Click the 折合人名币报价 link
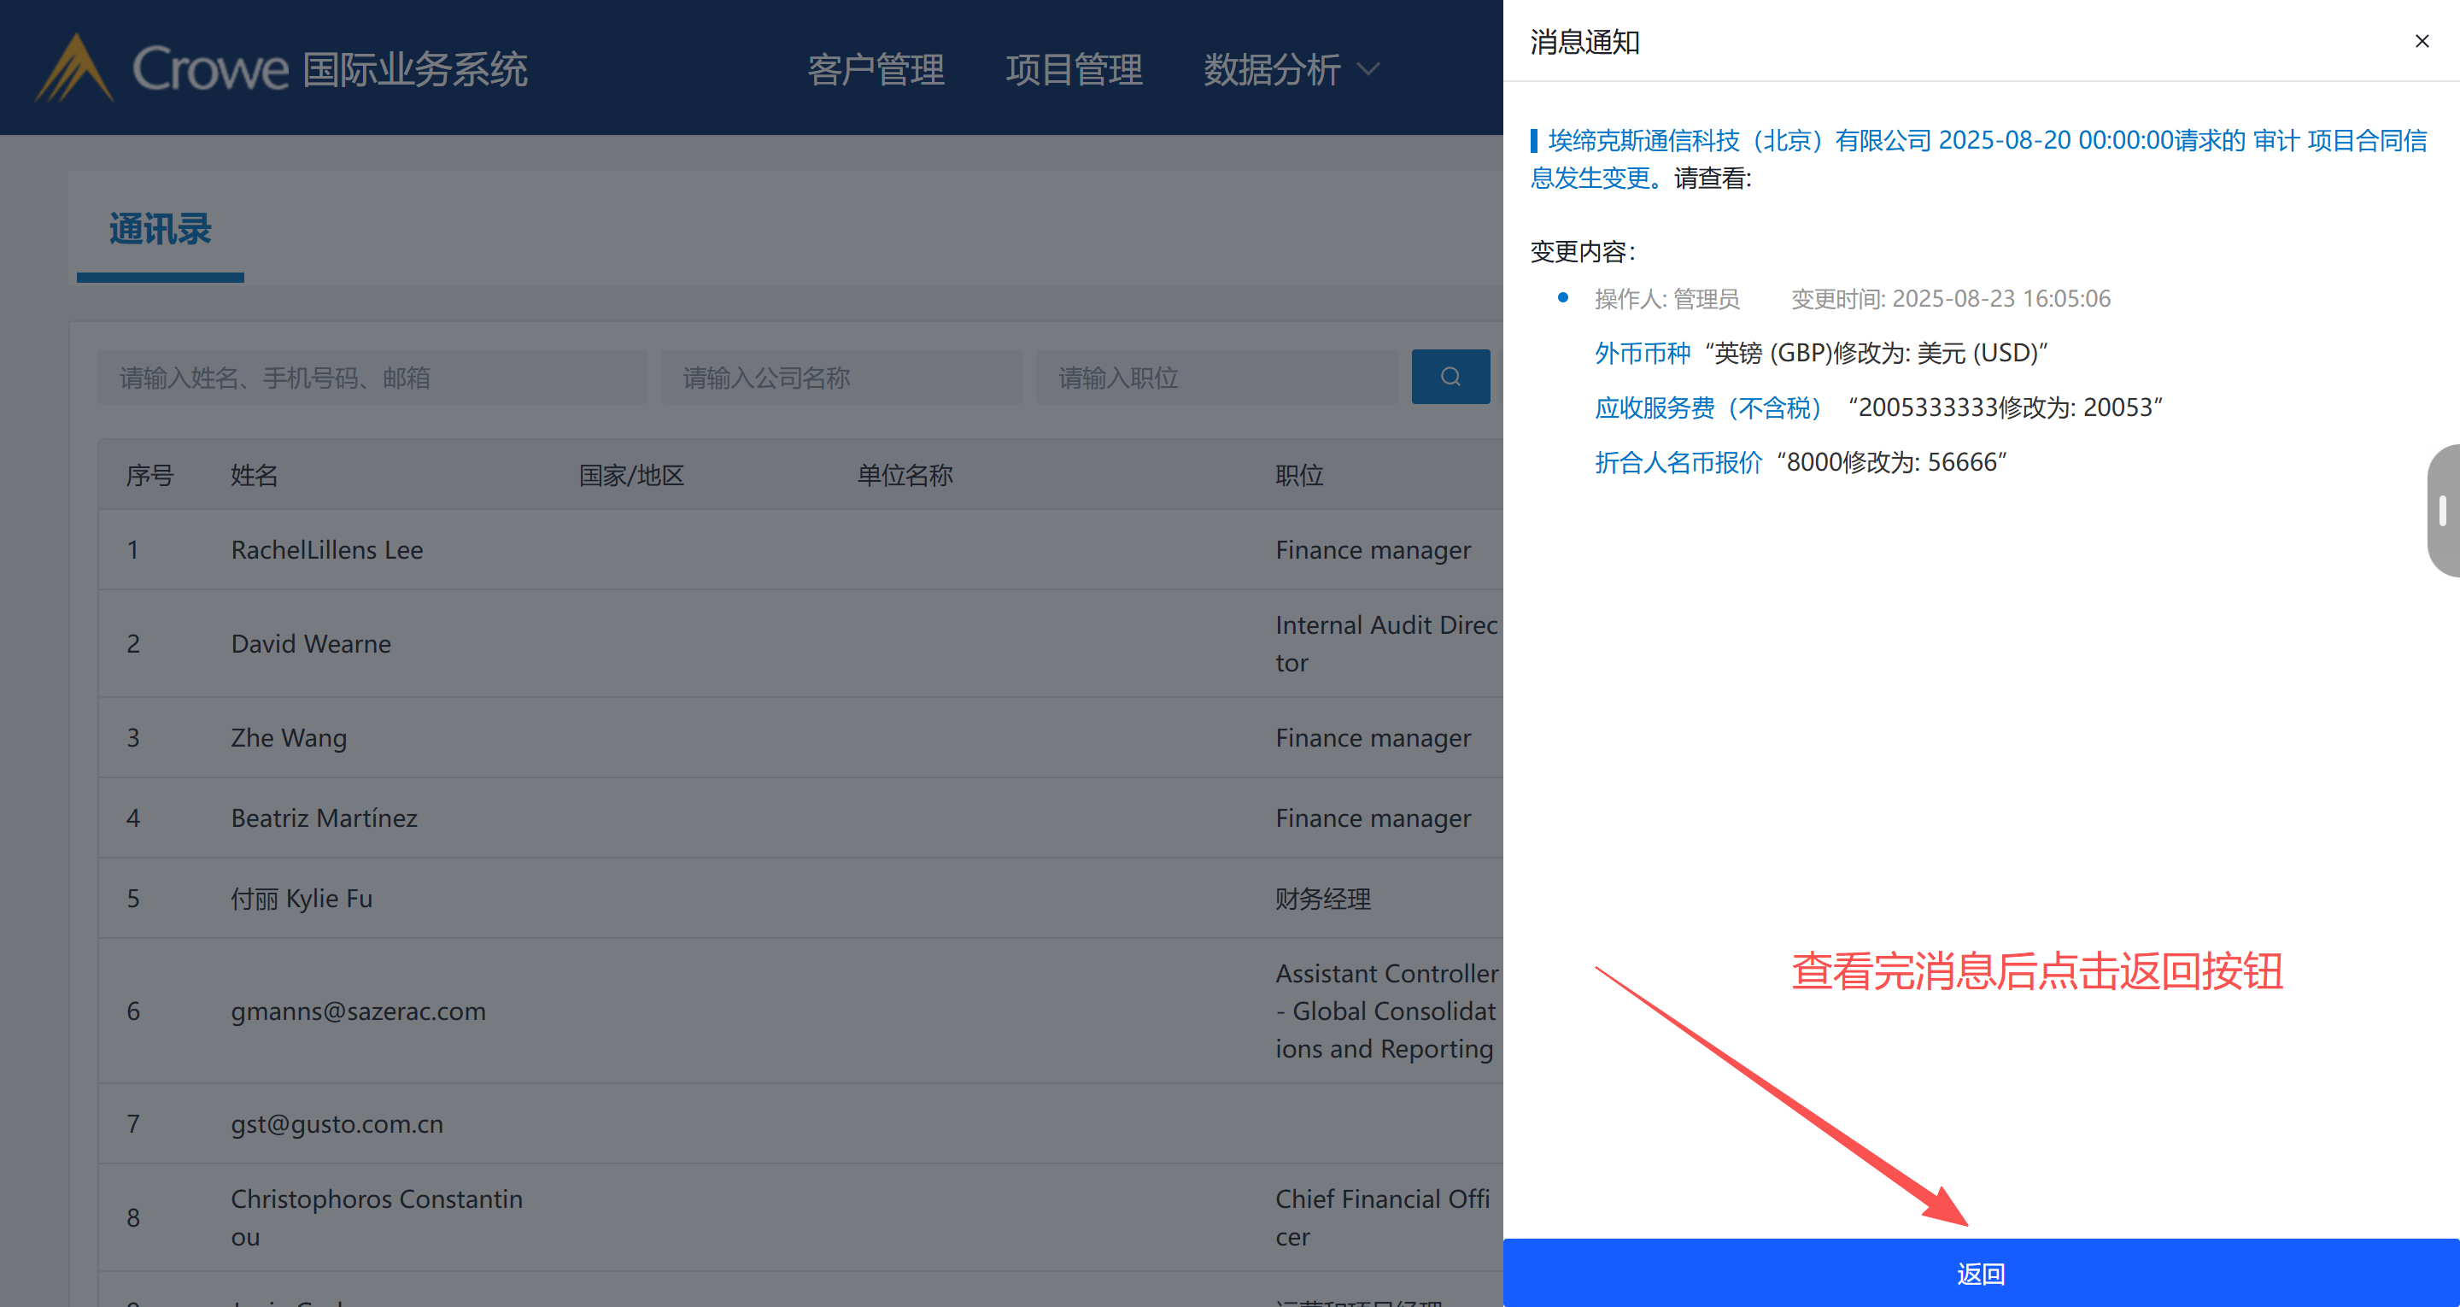Image resolution: width=2460 pixels, height=1307 pixels. (x=1678, y=462)
